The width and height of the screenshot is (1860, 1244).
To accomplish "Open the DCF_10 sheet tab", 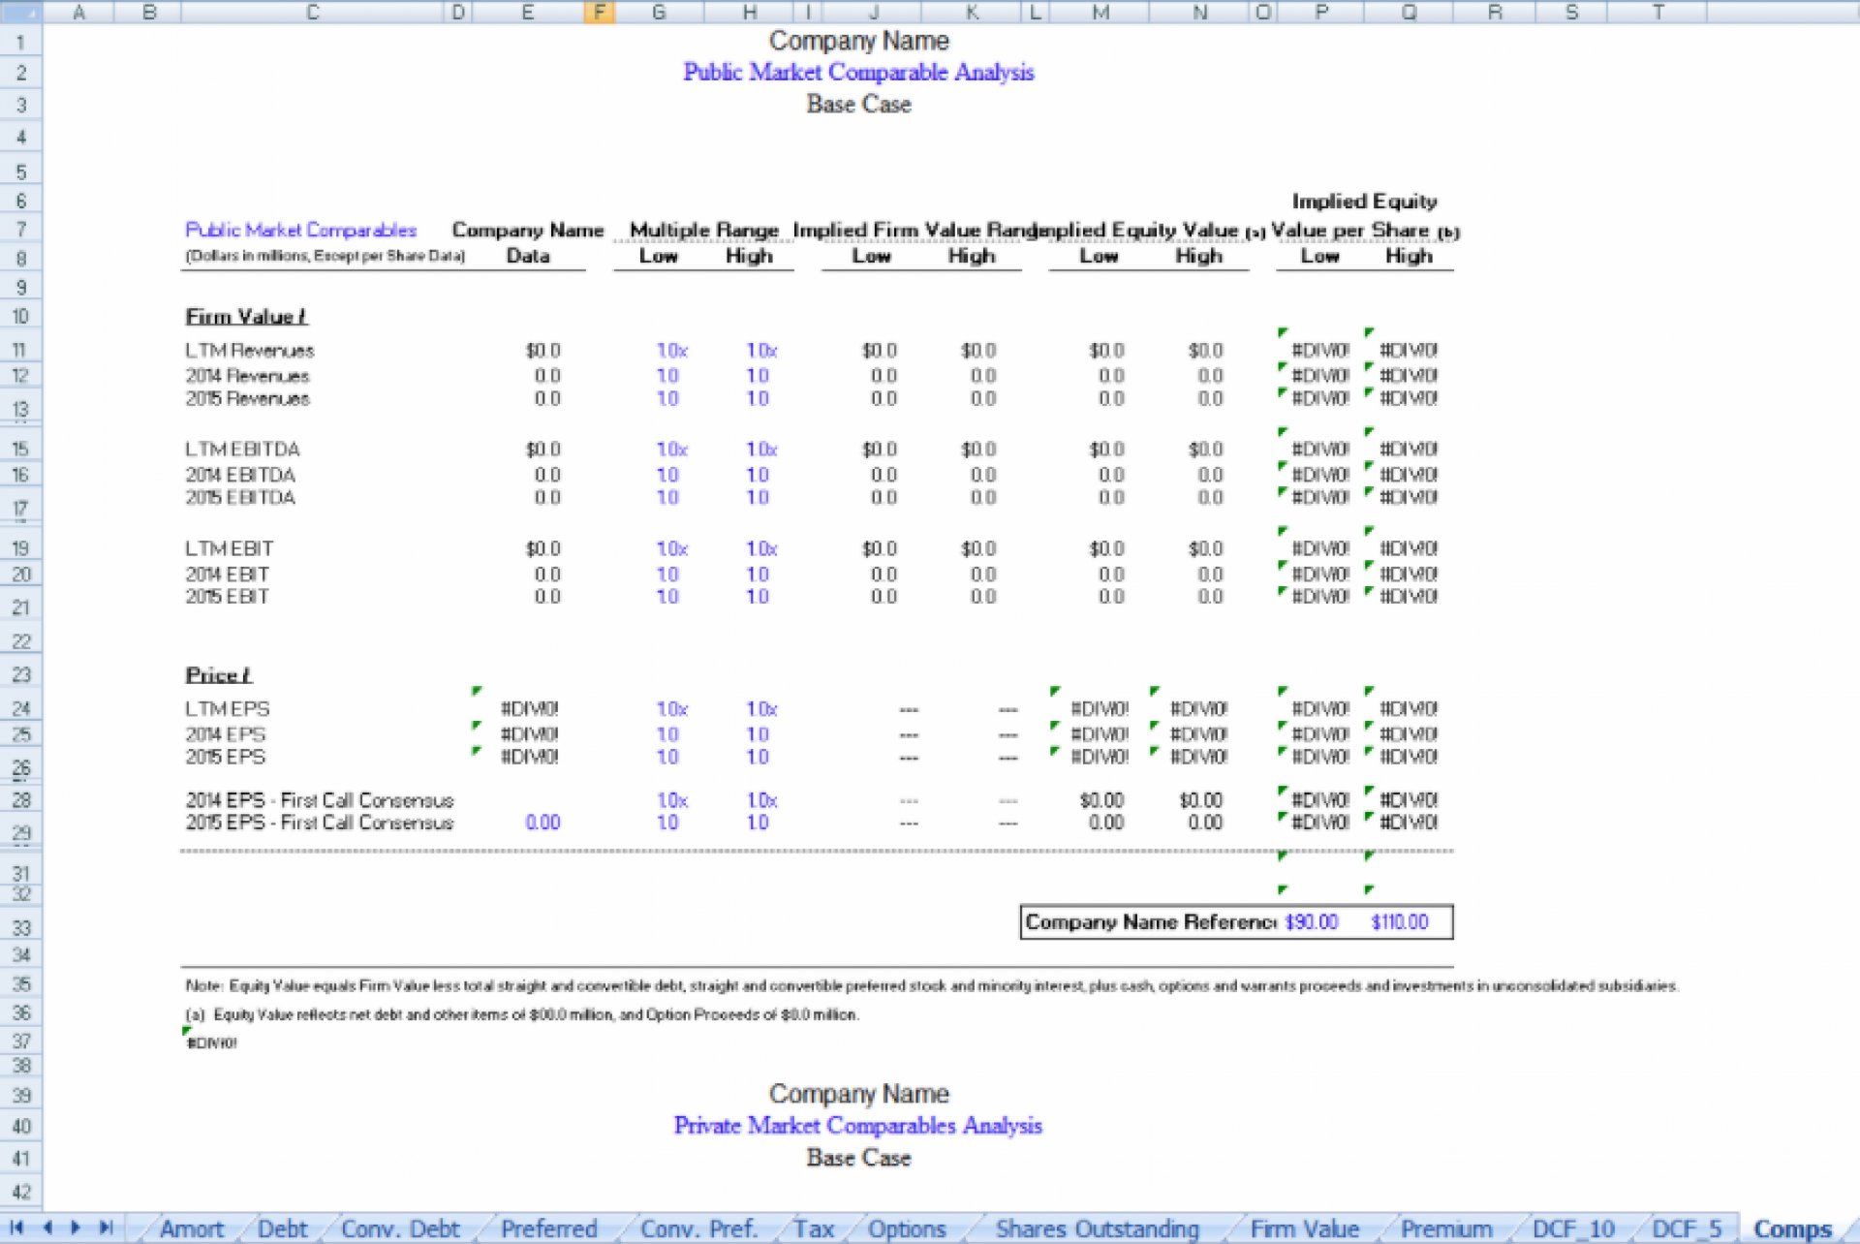I will pyautogui.click(x=1573, y=1228).
